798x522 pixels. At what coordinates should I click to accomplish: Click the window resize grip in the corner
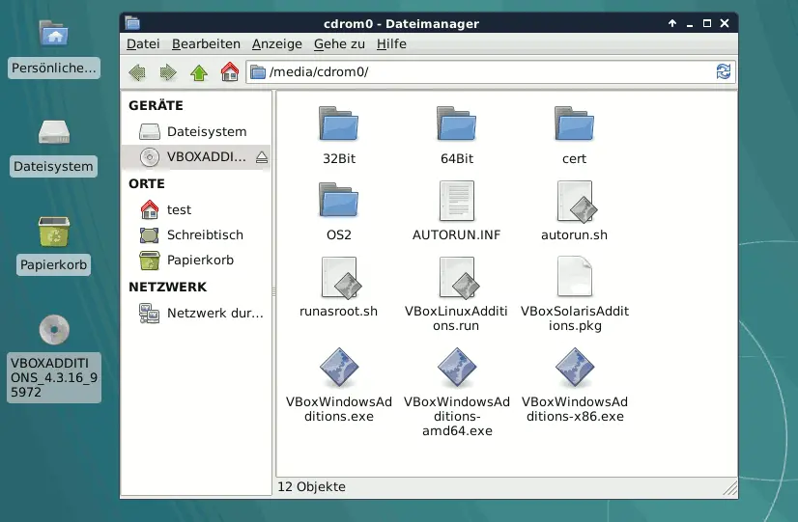[730, 488]
